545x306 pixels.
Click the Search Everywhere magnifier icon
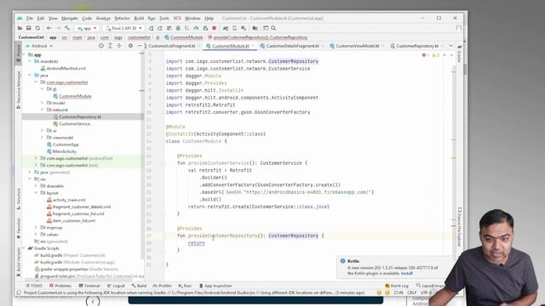tap(273, 28)
